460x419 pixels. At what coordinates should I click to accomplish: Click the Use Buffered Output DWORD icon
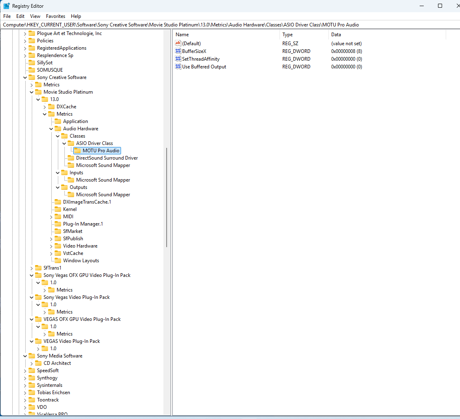pos(178,66)
